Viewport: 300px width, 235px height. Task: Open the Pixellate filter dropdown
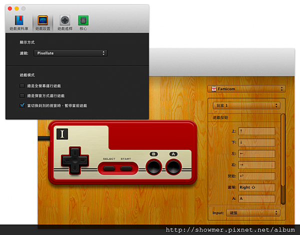70,53
